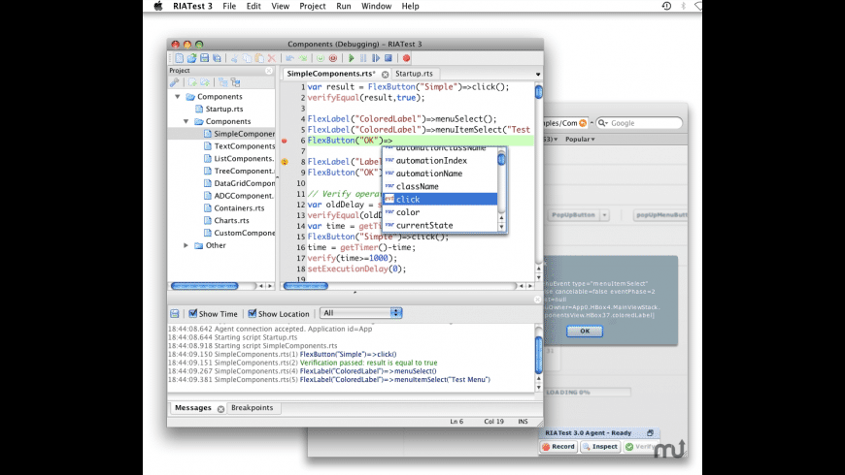Click the OK button in the dialog

[x=584, y=331]
